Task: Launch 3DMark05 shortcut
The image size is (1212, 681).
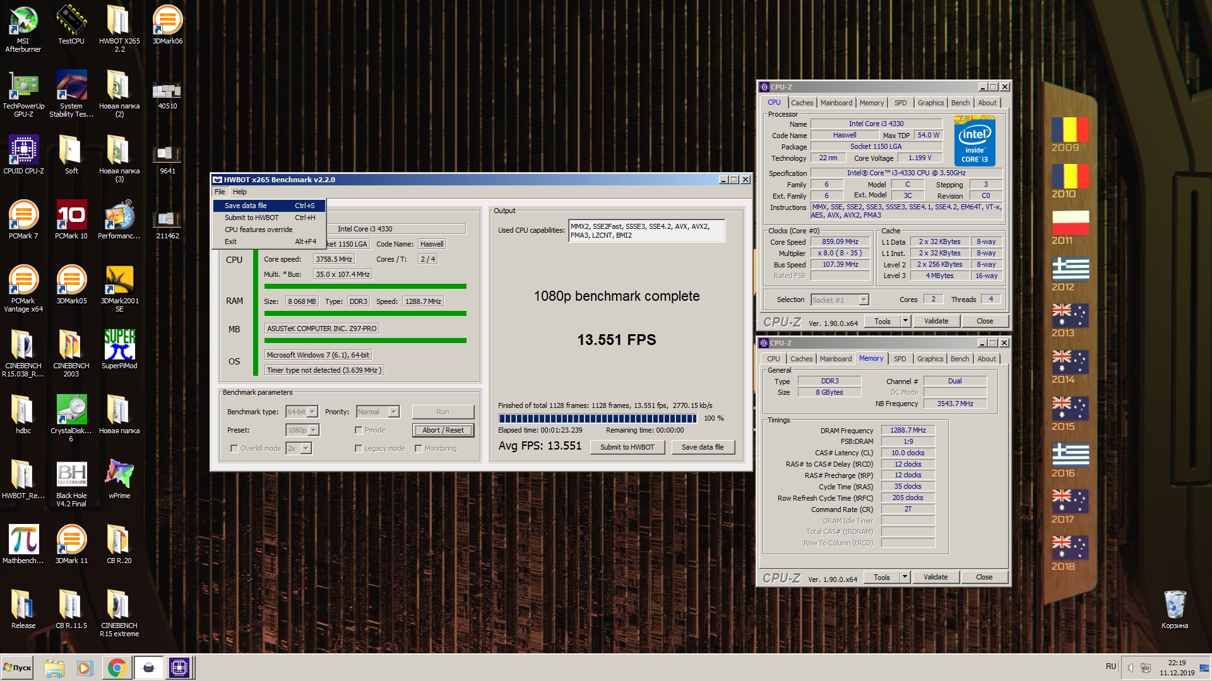Action: click(x=71, y=284)
